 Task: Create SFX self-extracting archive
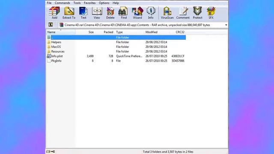pyautogui.click(x=211, y=13)
